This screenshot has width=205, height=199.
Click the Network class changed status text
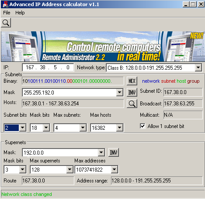click(x=27, y=194)
